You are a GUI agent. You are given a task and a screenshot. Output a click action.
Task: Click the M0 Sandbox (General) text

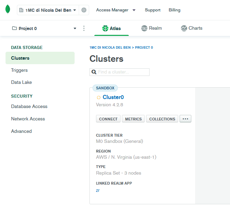[x=119, y=141]
